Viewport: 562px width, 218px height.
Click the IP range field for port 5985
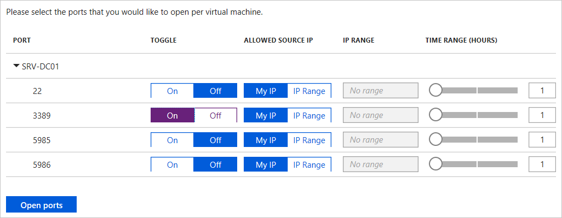pos(381,140)
